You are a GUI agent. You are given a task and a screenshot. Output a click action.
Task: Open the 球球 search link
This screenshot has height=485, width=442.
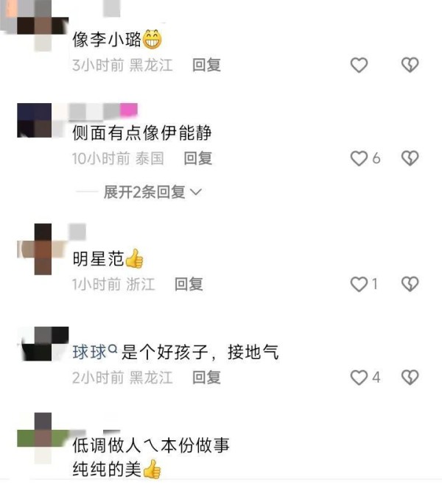pos(95,352)
